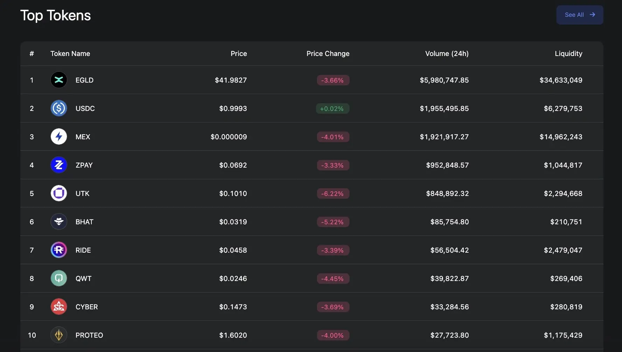Click the $33,284.56 volume value
This screenshot has height=352, width=622.
click(x=449, y=307)
